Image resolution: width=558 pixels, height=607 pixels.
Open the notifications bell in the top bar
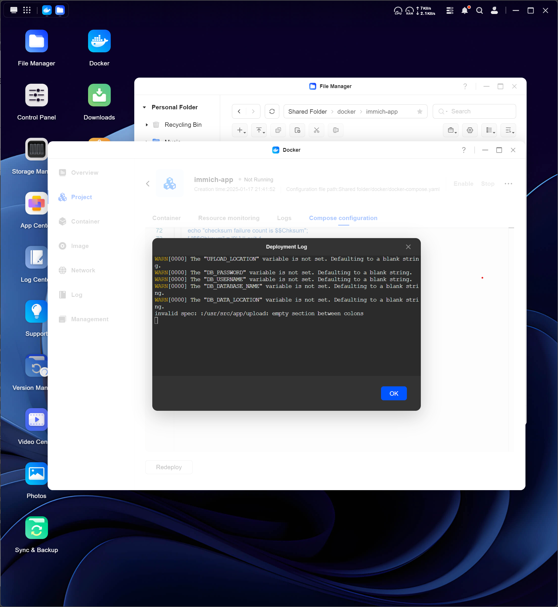tap(464, 10)
